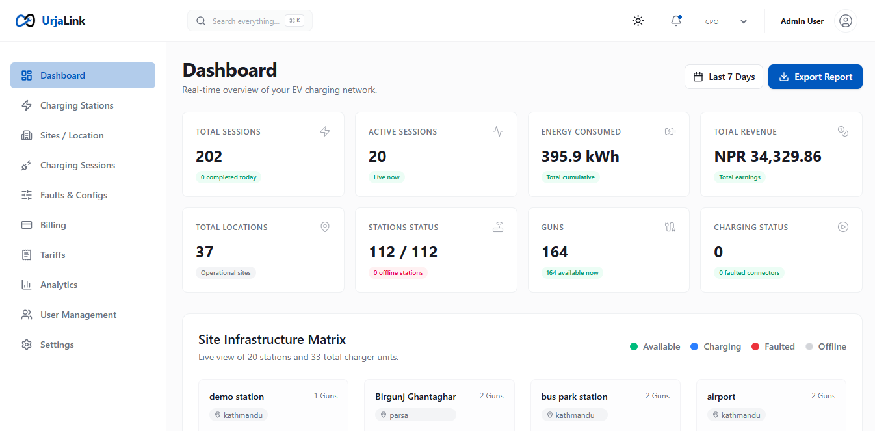The image size is (875, 431).
Task: Click the parsa location tag
Action: coord(415,415)
